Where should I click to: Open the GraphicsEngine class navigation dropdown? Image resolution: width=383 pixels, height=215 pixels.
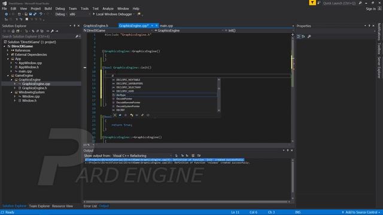[189, 30]
